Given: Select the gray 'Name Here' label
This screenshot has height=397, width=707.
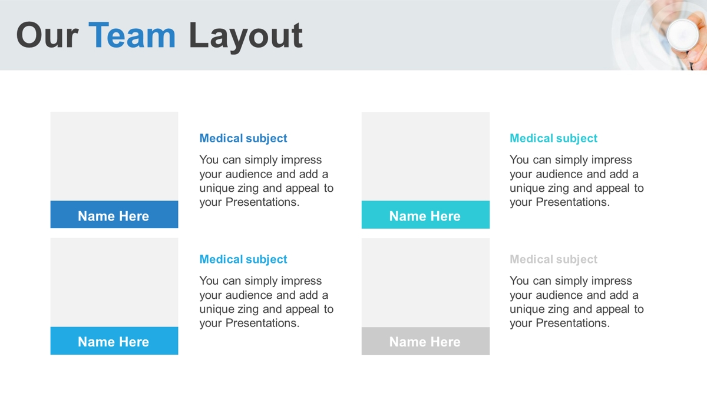Looking at the screenshot, I should click(425, 341).
